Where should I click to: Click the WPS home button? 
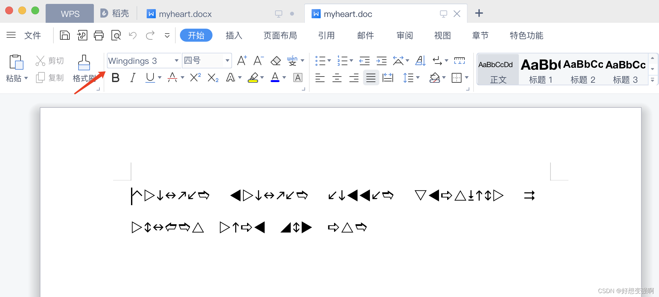click(70, 14)
